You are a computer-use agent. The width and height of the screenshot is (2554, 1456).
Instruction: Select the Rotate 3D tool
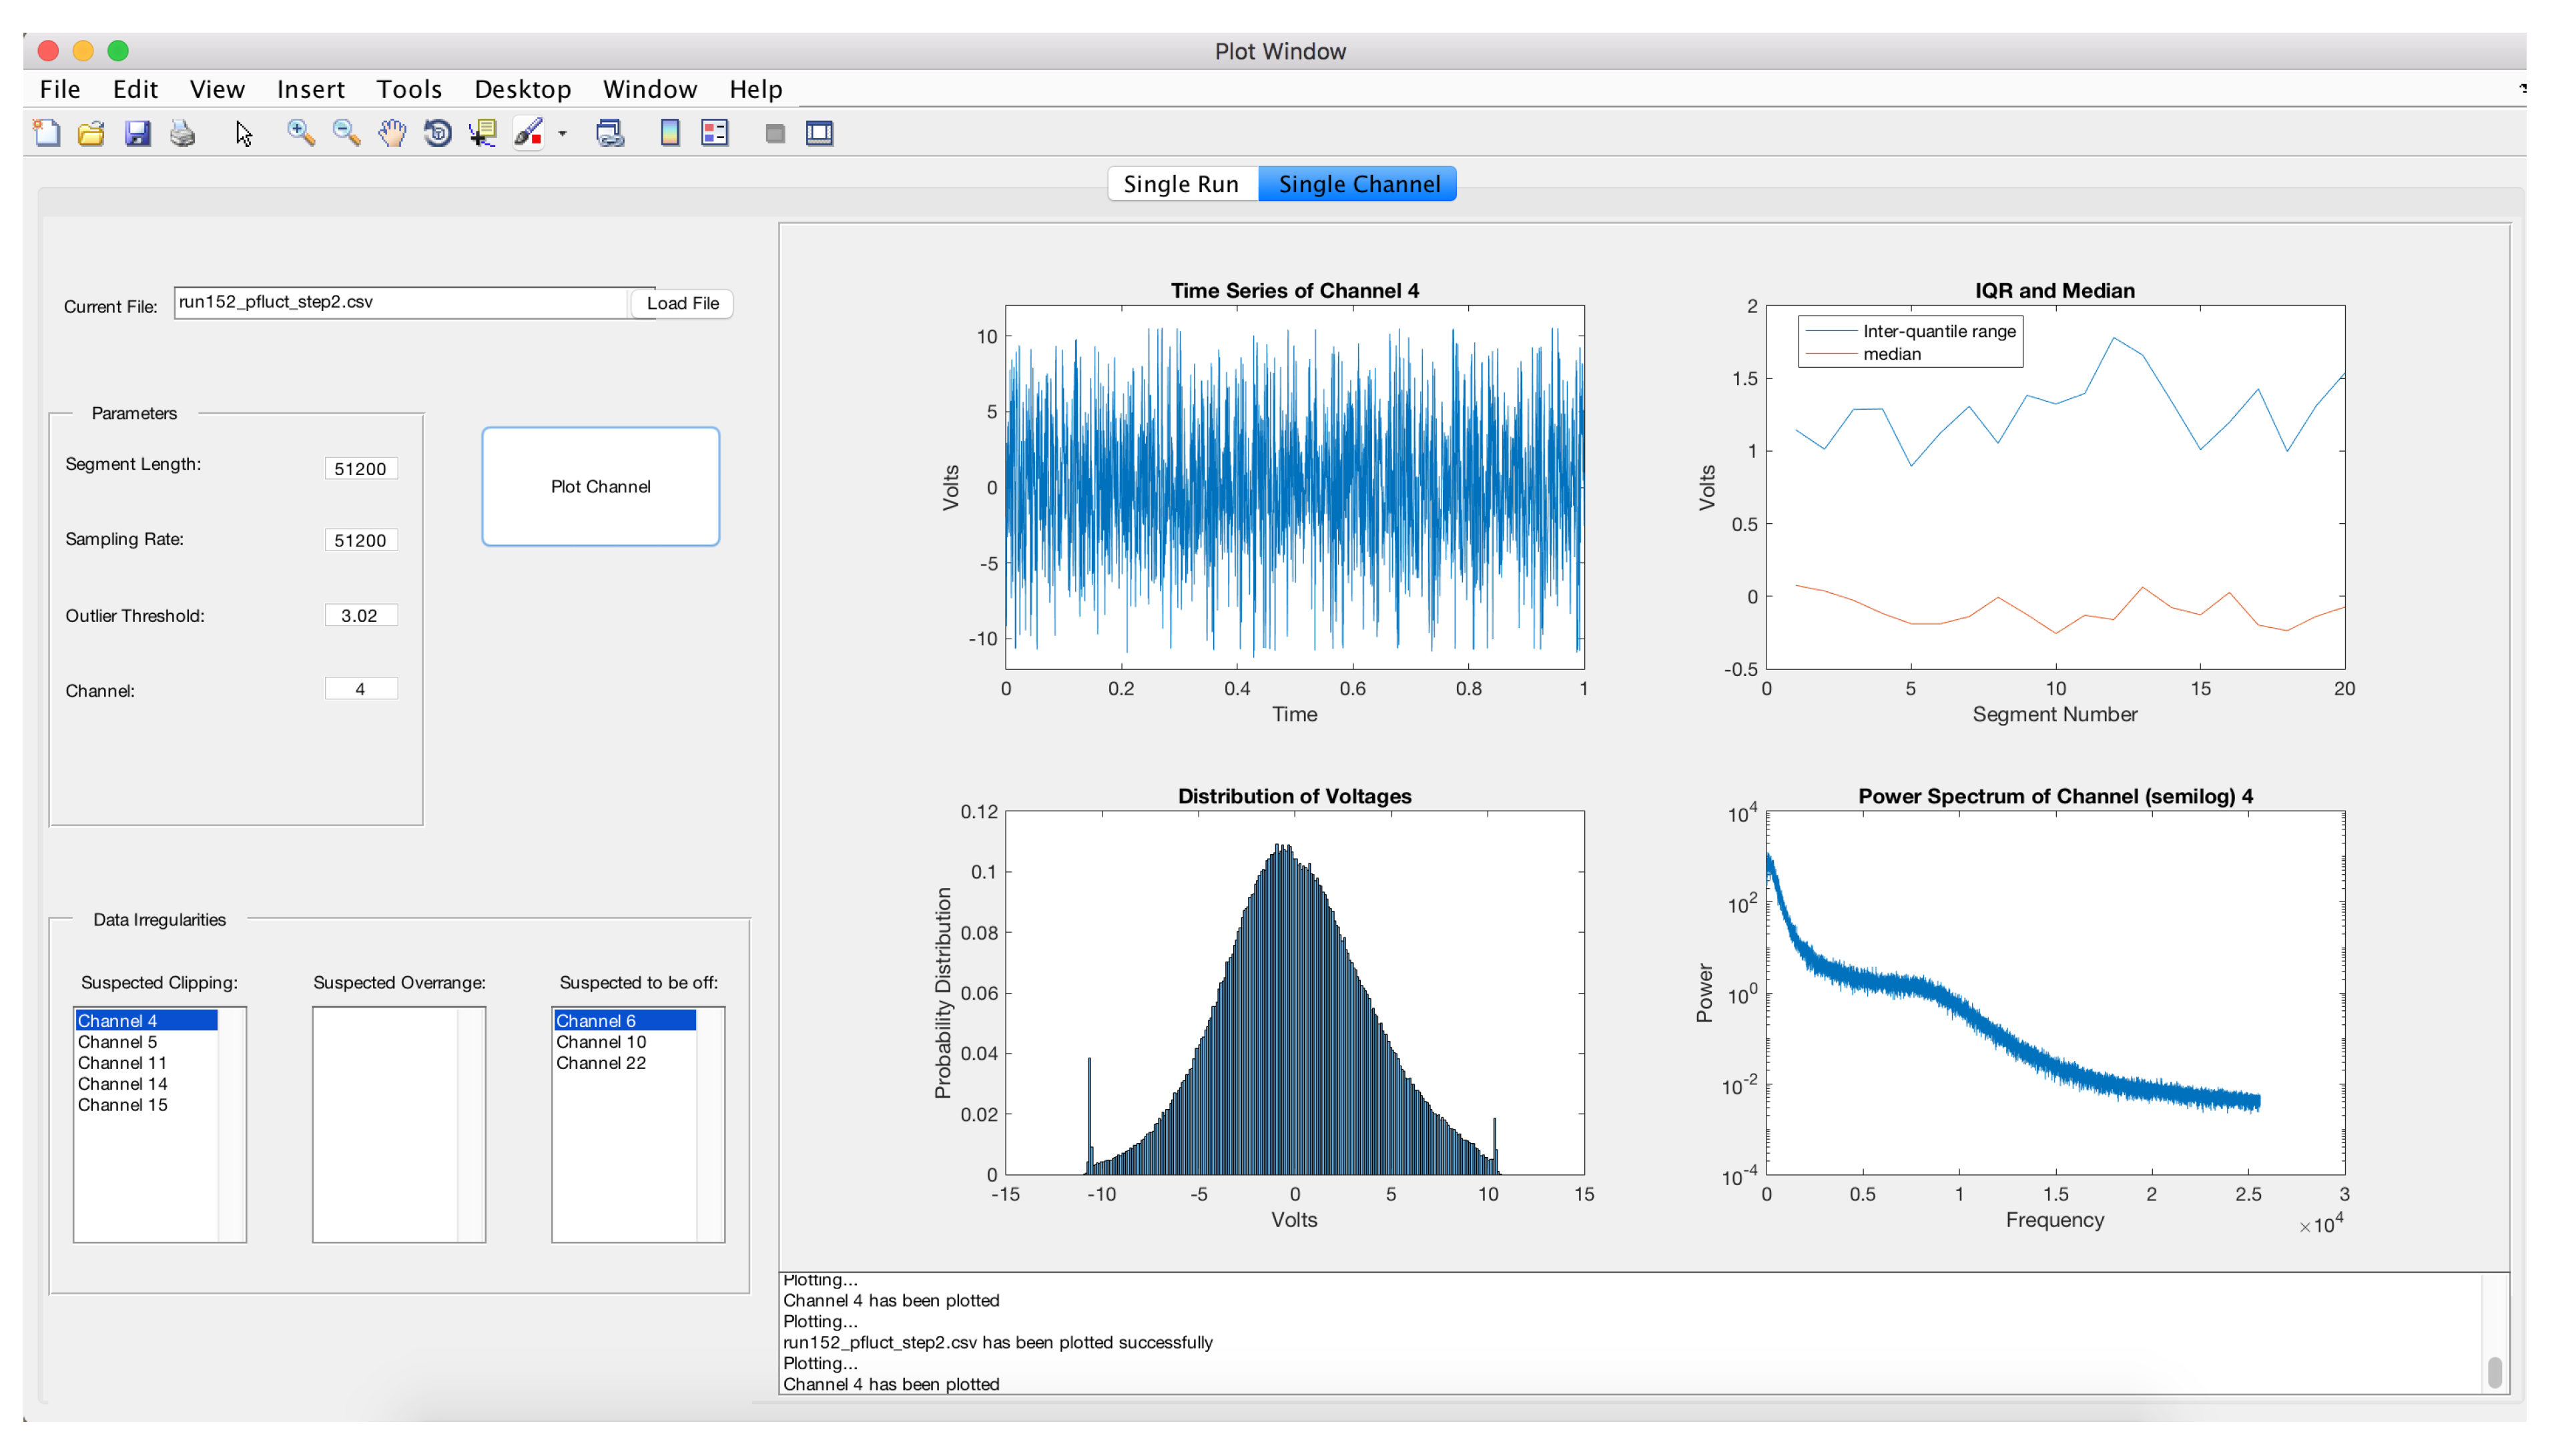pyautogui.click(x=437, y=133)
